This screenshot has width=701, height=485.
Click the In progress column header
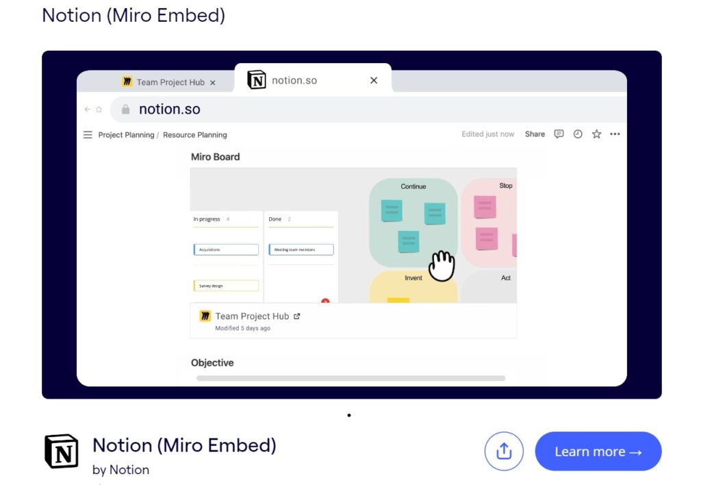click(x=207, y=219)
